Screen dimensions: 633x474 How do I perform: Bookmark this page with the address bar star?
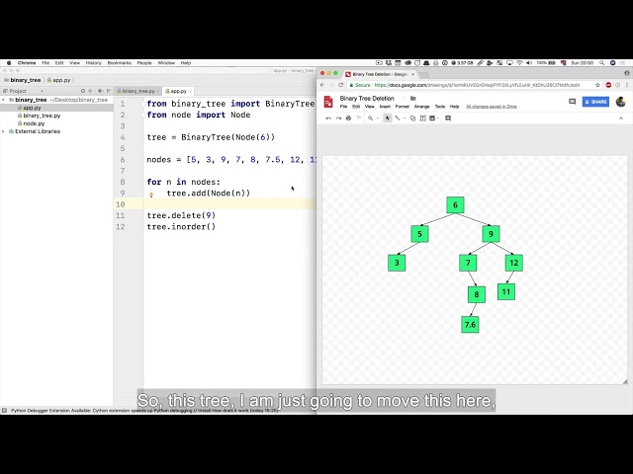(597, 85)
